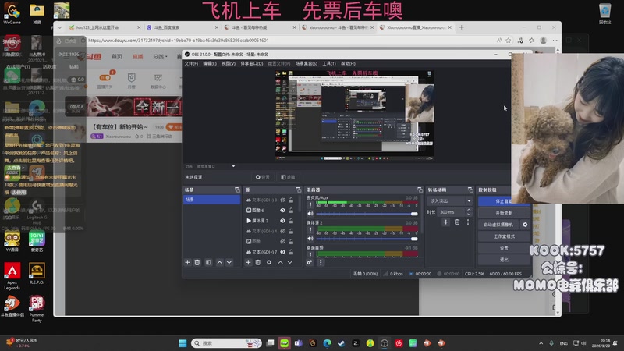Click the 开始录制 button
This screenshot has width=624, height=351.
504,213
